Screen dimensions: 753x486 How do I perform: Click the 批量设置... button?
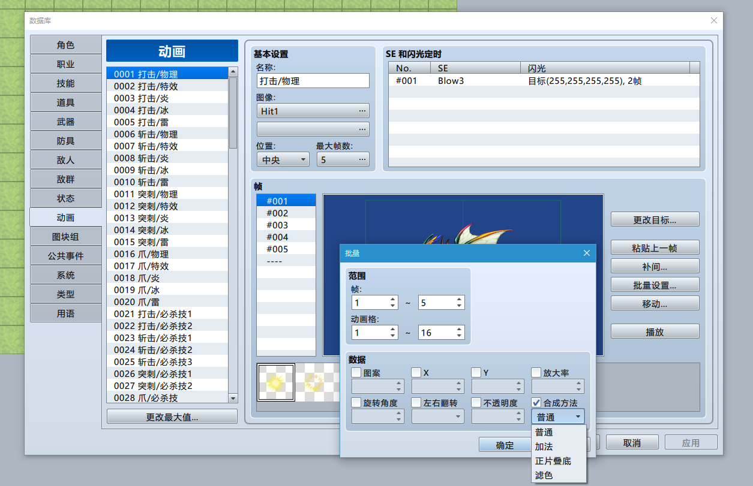tap(655, 285)
